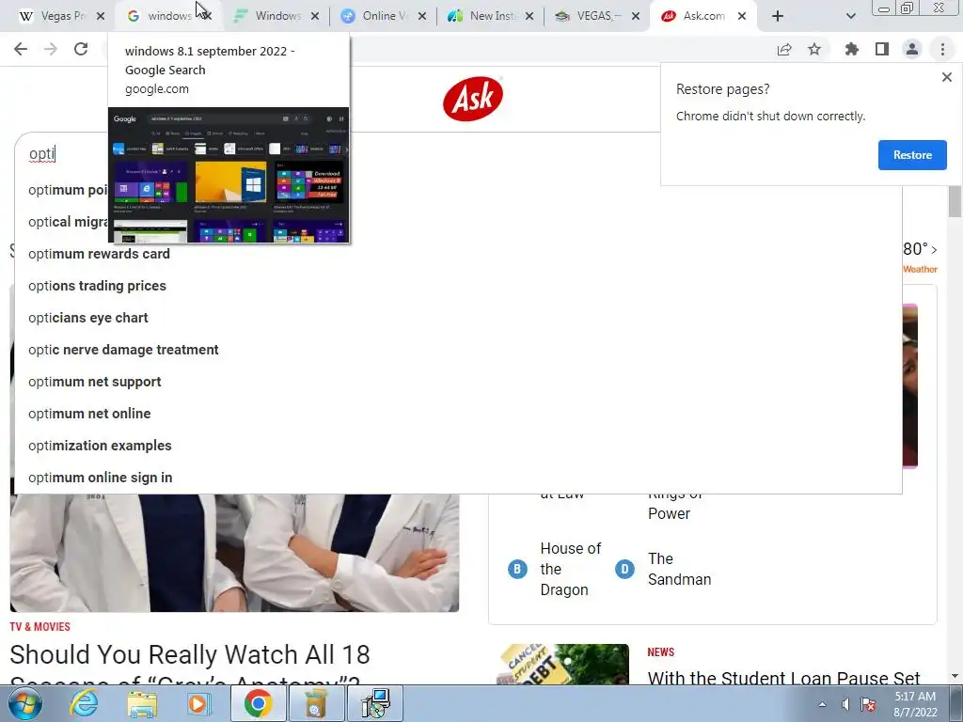This screenshot has width=963, height=722.
Task: Open Chrome's three-dot menu
Action: pyautogui.click(x=942, y=49)
